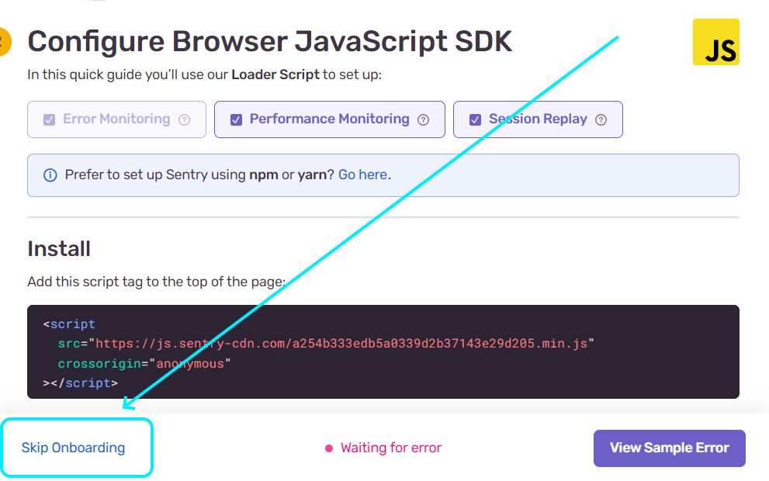This screenshot has width=769, height=481.
Task: Click the JavaScript JS logo icon
Action: pos(715,42)
